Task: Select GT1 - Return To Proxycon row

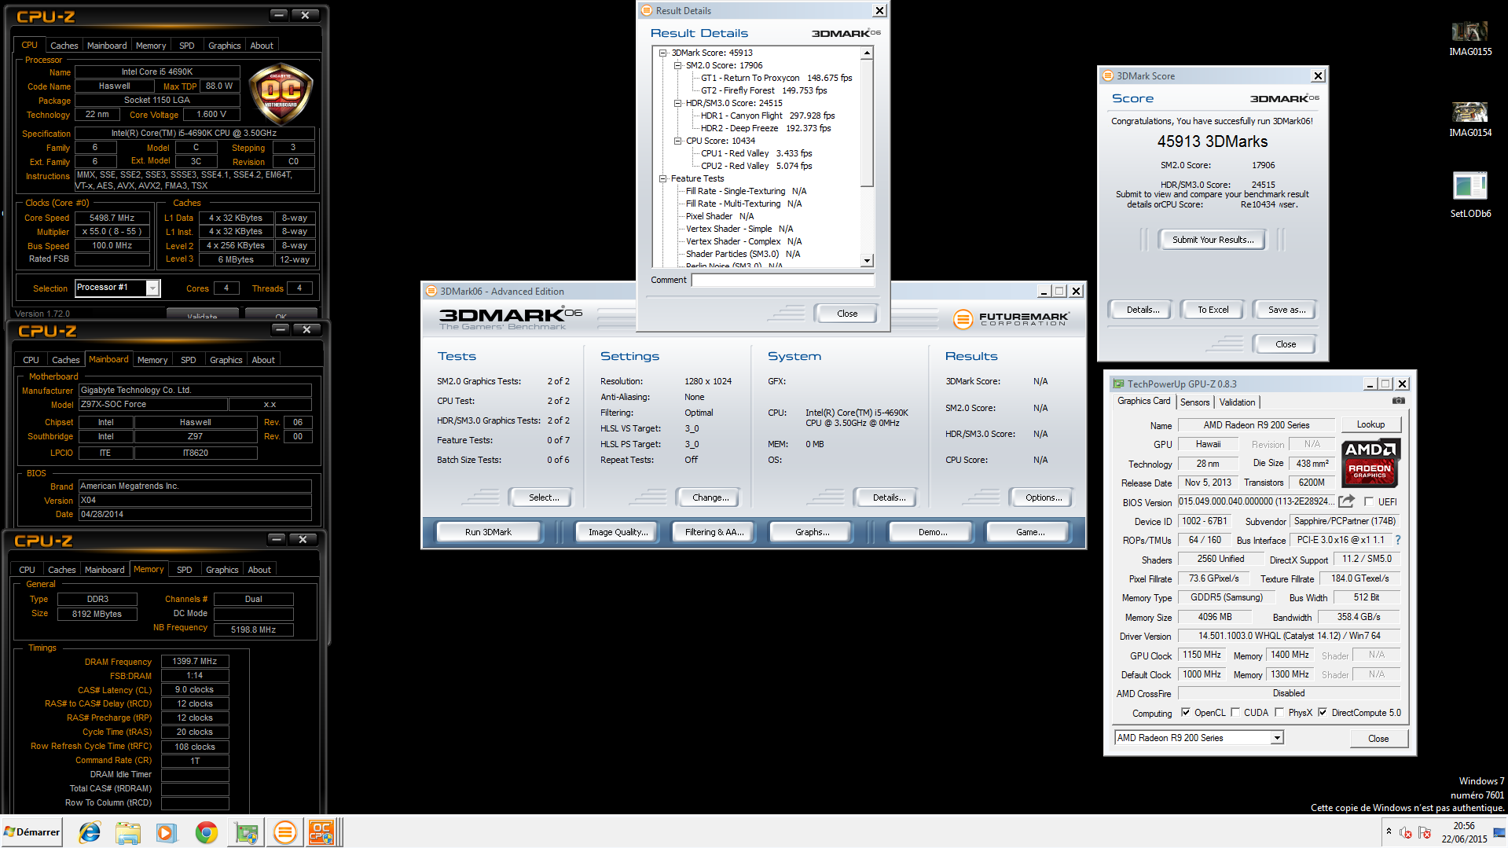Action: point(776,78)
